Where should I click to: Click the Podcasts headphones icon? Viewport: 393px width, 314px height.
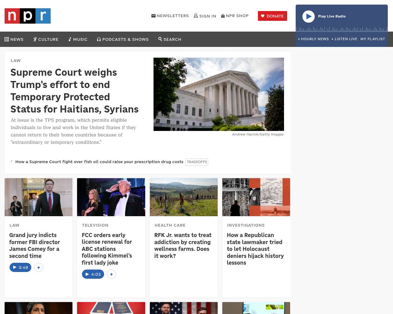[x=99, y=39]
